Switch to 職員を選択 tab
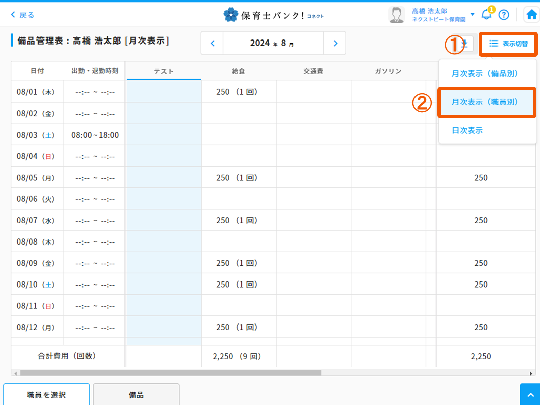 click(x=47, y=395)
